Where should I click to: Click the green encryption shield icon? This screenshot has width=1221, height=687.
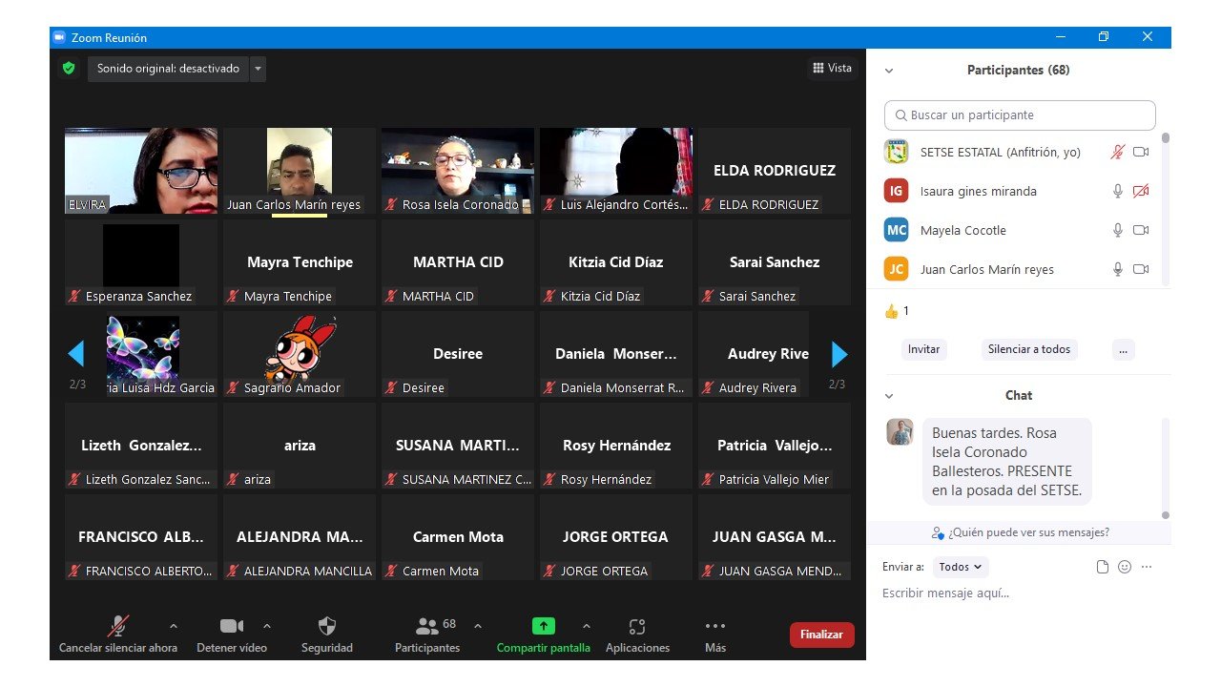point(68,69)
